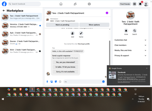Click the Facebook logo
This screenshot has height=111, width=152.
(x=4, y=4)
